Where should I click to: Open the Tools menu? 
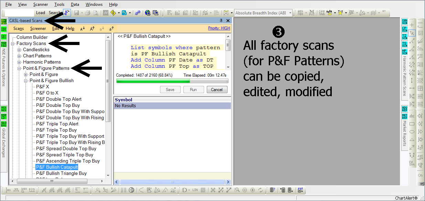click(x=59, y=4)
